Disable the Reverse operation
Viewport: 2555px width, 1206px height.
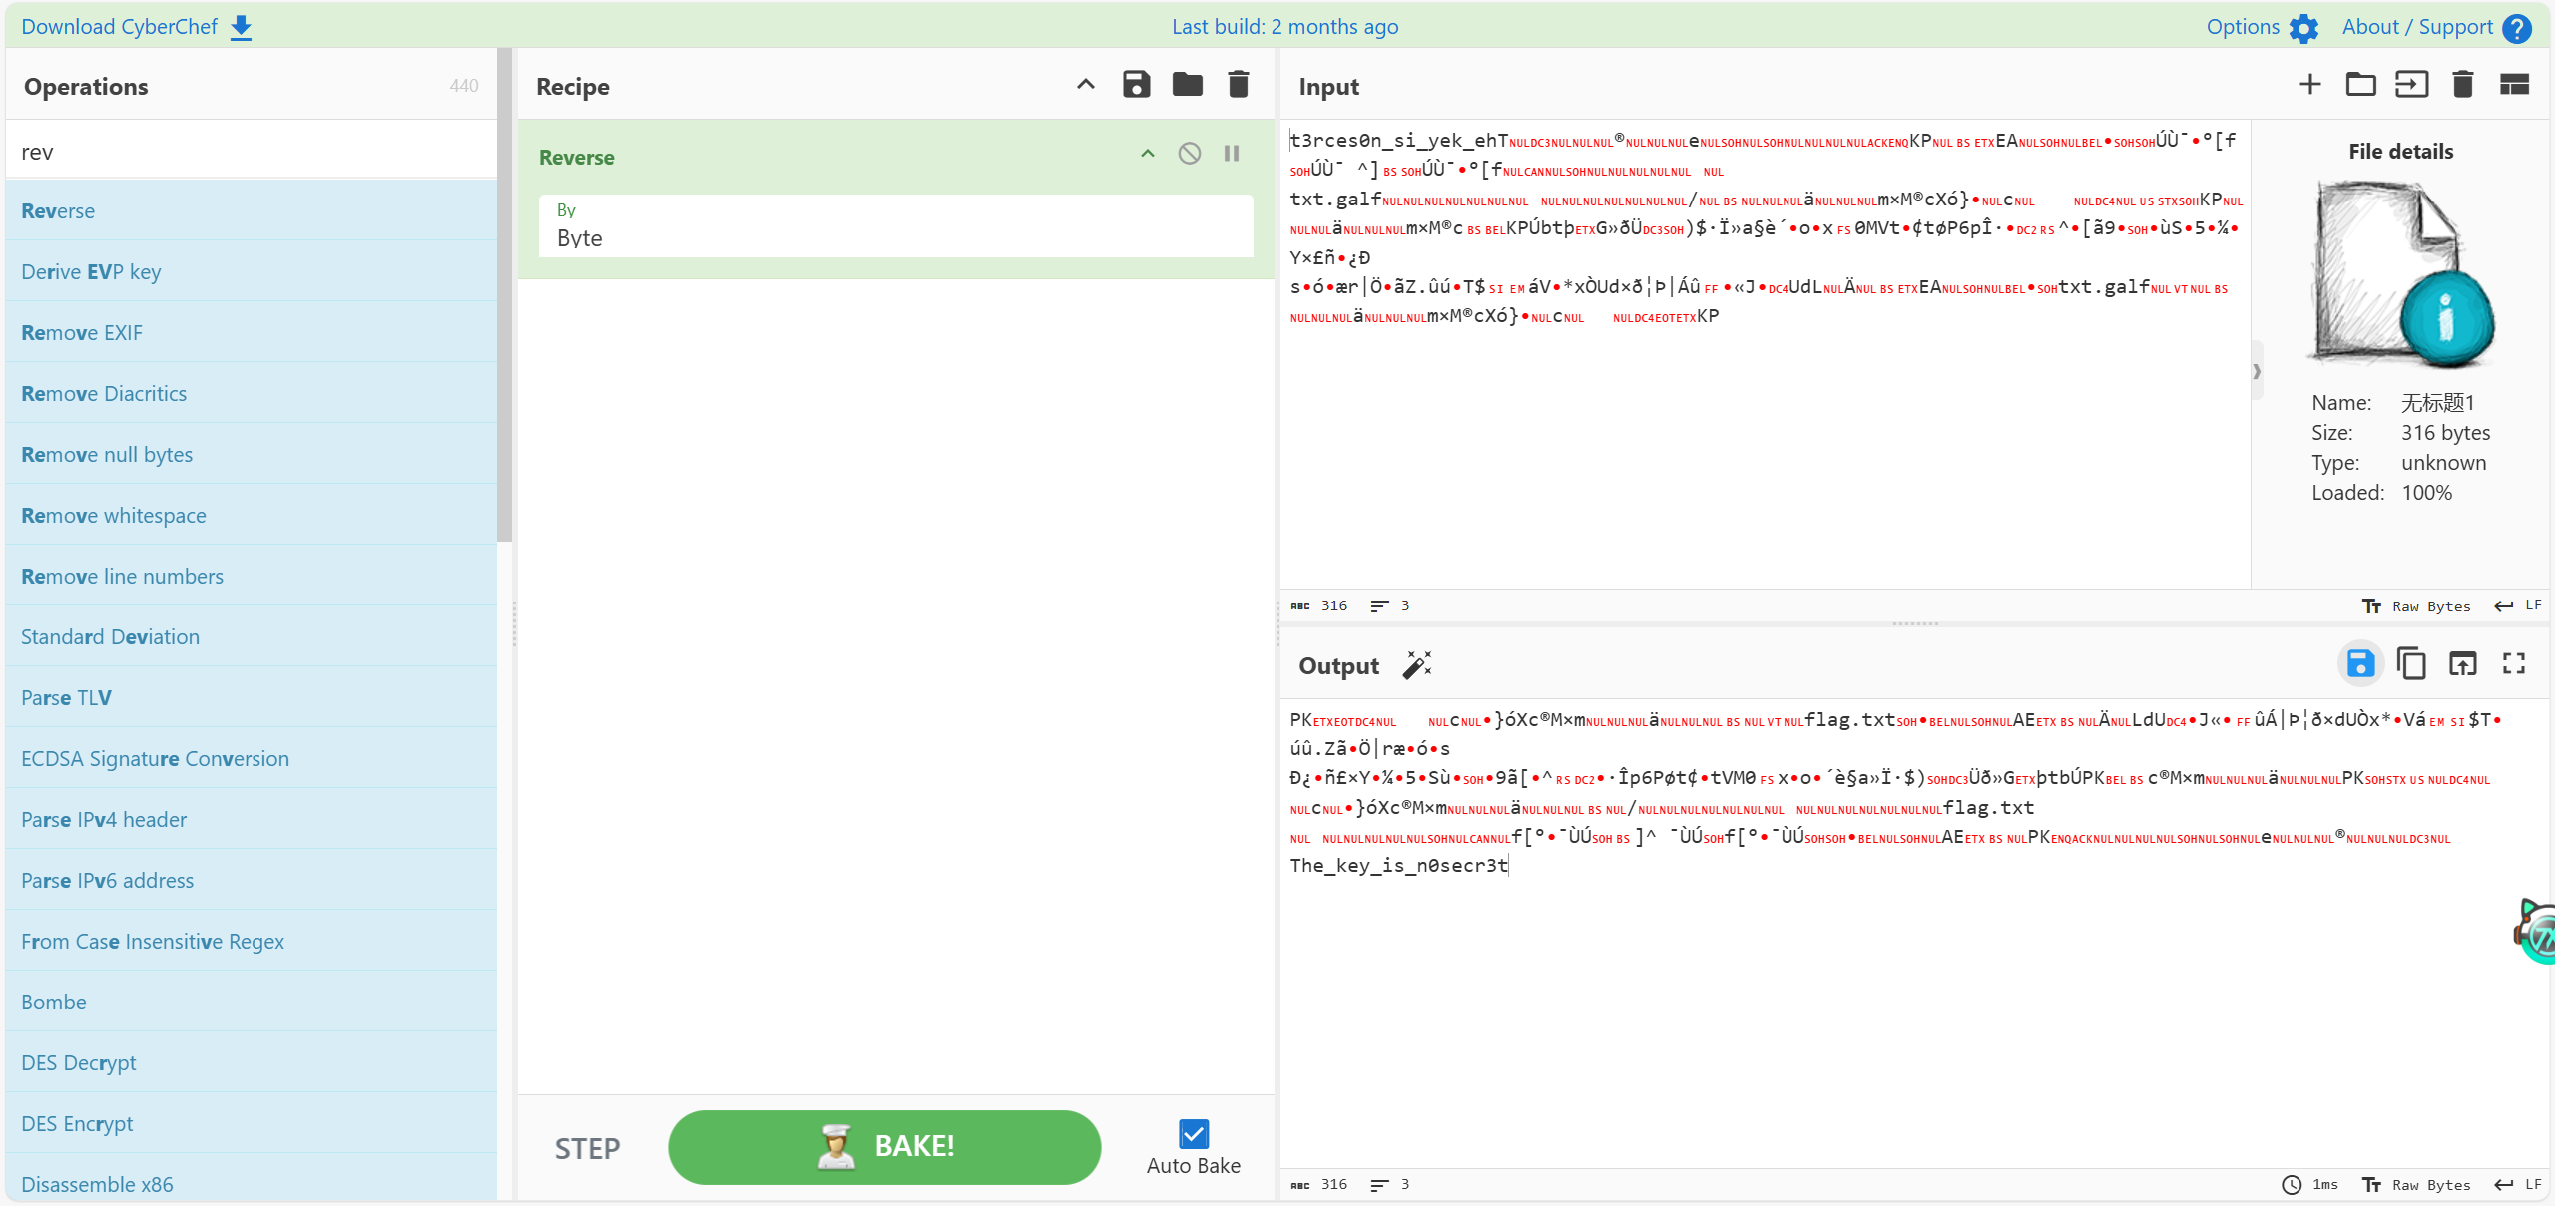pos(1189,154)
